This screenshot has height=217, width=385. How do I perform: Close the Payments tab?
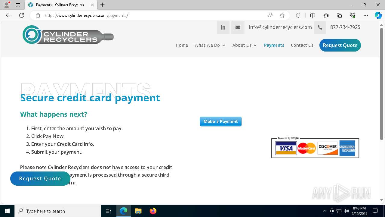[x=92, y=5]
